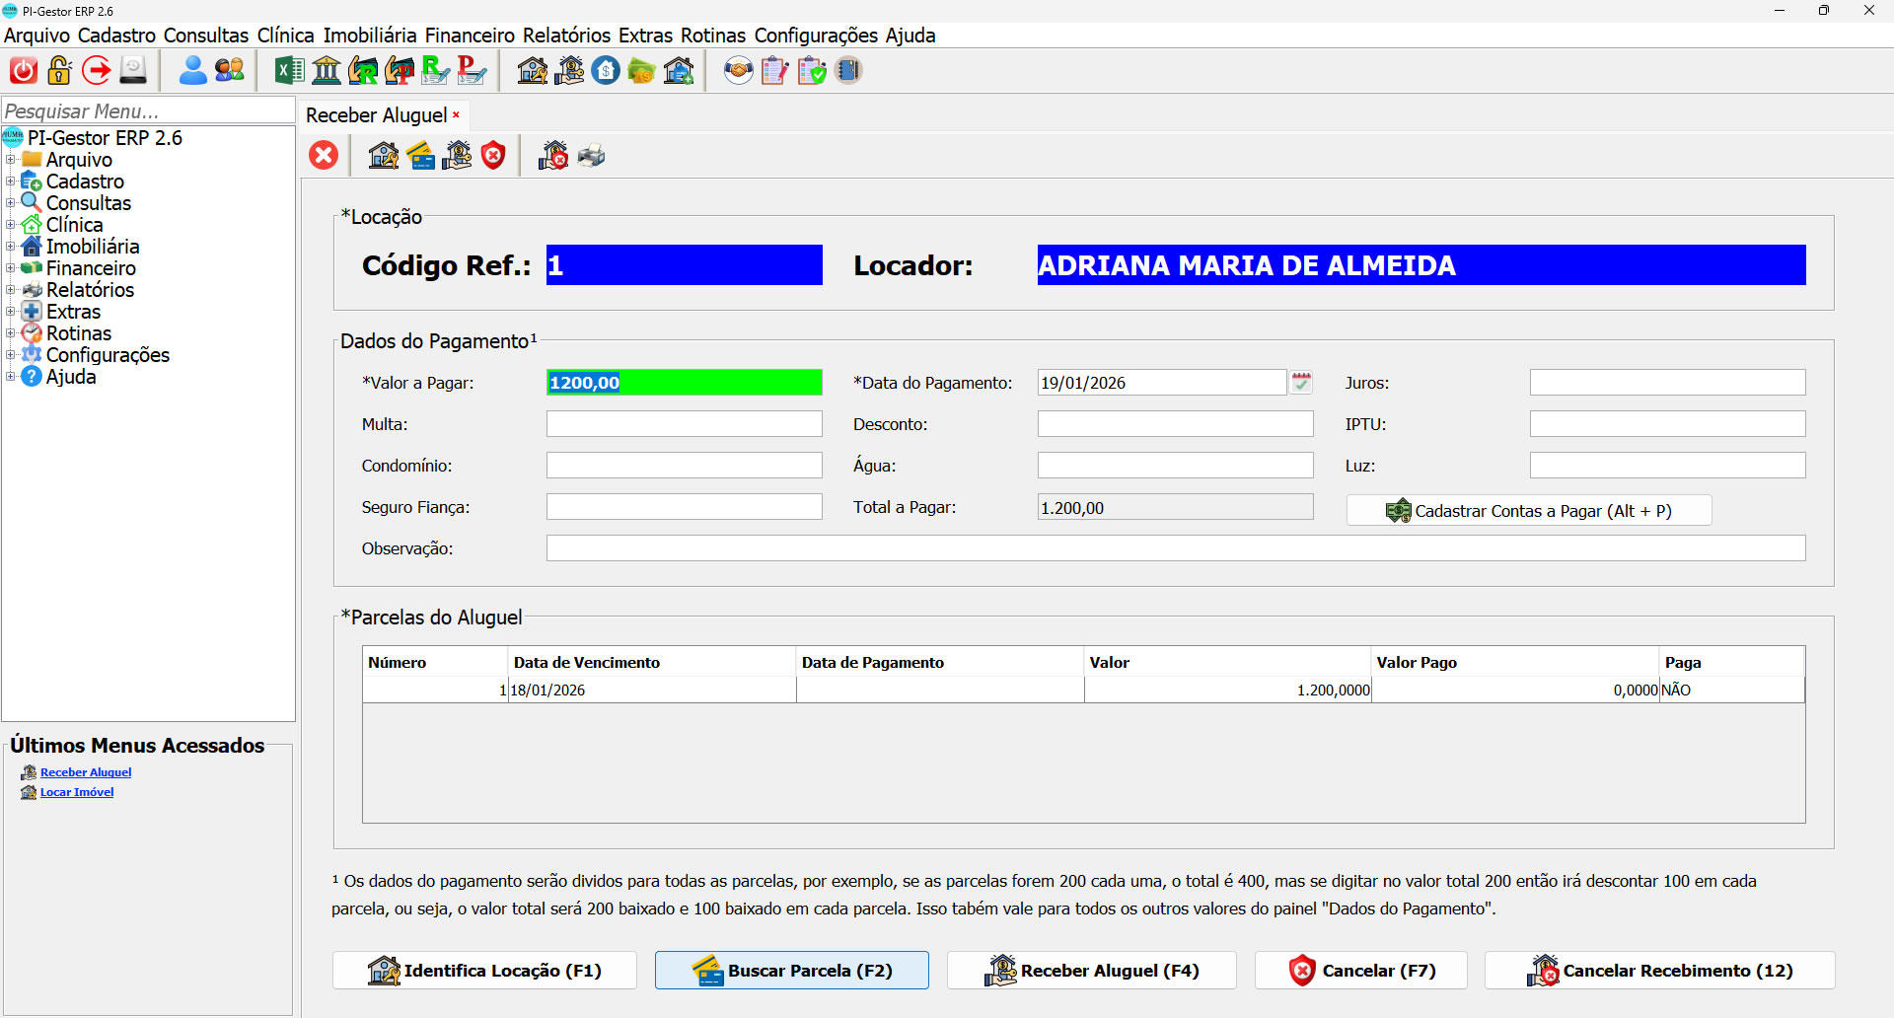This screenshot has height=1018, width=1894.
Task: Close the Receber Aluguel tab
Action: tap(456, 115)
